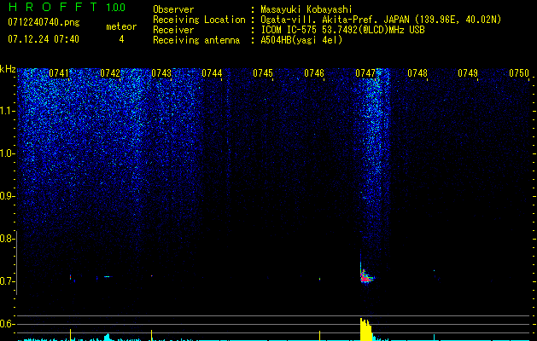
Task: Click the Observer label
Action: pos(173,9)
